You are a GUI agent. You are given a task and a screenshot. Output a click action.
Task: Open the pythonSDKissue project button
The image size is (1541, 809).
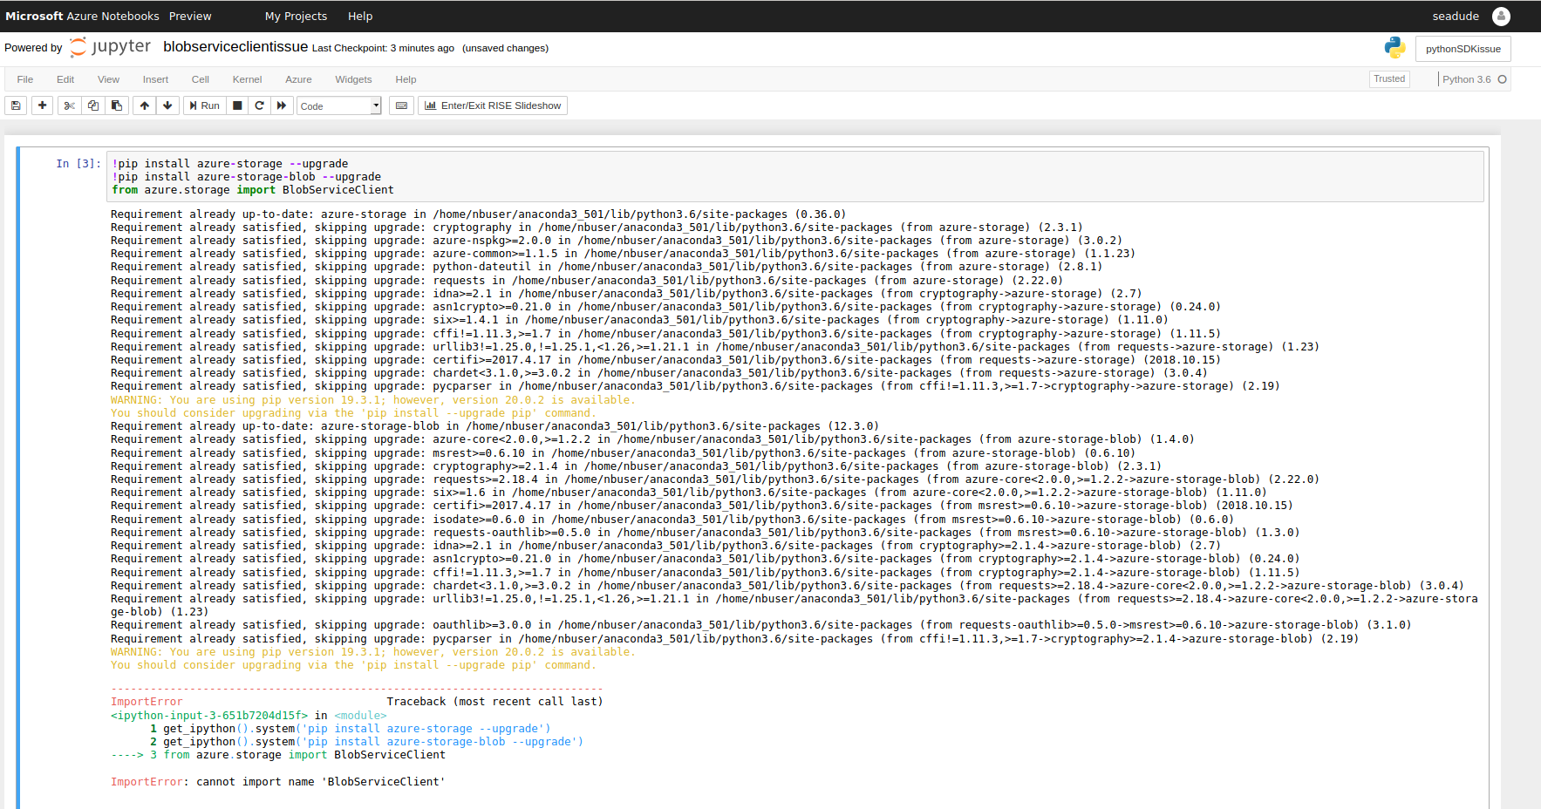(x=1463, y=49)
